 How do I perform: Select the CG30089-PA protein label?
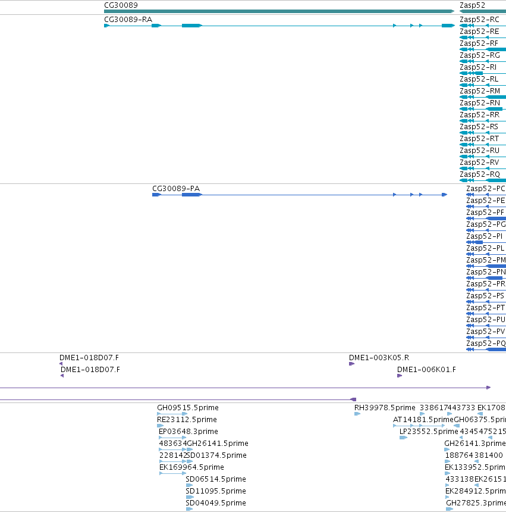coord(176,189)
